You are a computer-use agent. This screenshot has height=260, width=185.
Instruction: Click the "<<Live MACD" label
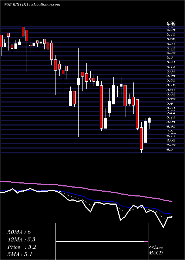156,250
